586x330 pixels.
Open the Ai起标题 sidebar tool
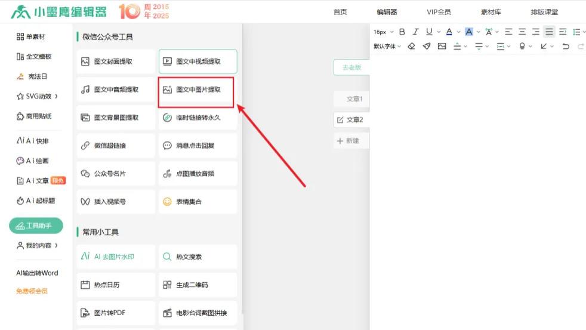pyautogui.click(x=35, y=201)
